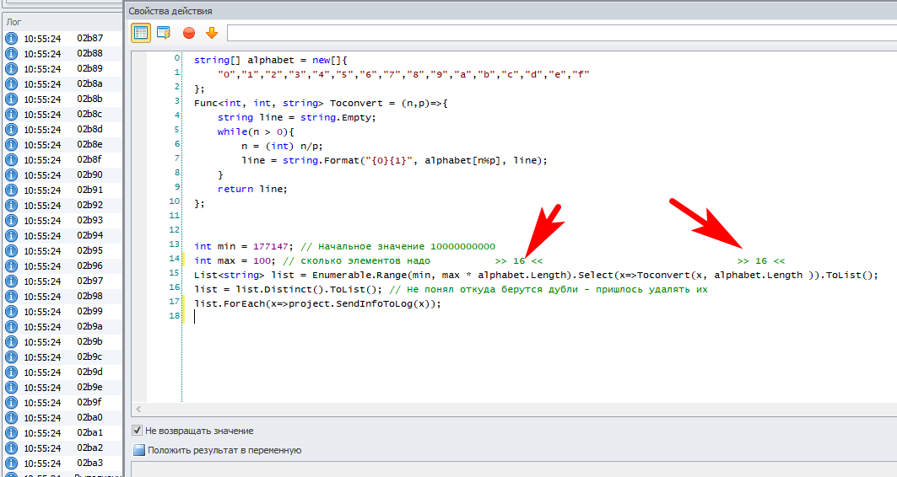Select log value 02b9d
Viewport: 897px width, 477px height.
89,372
